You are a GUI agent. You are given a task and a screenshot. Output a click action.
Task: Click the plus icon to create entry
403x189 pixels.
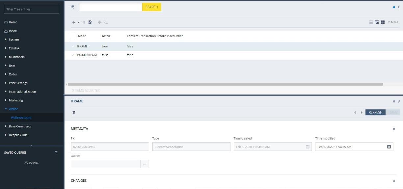coord(74,22)
